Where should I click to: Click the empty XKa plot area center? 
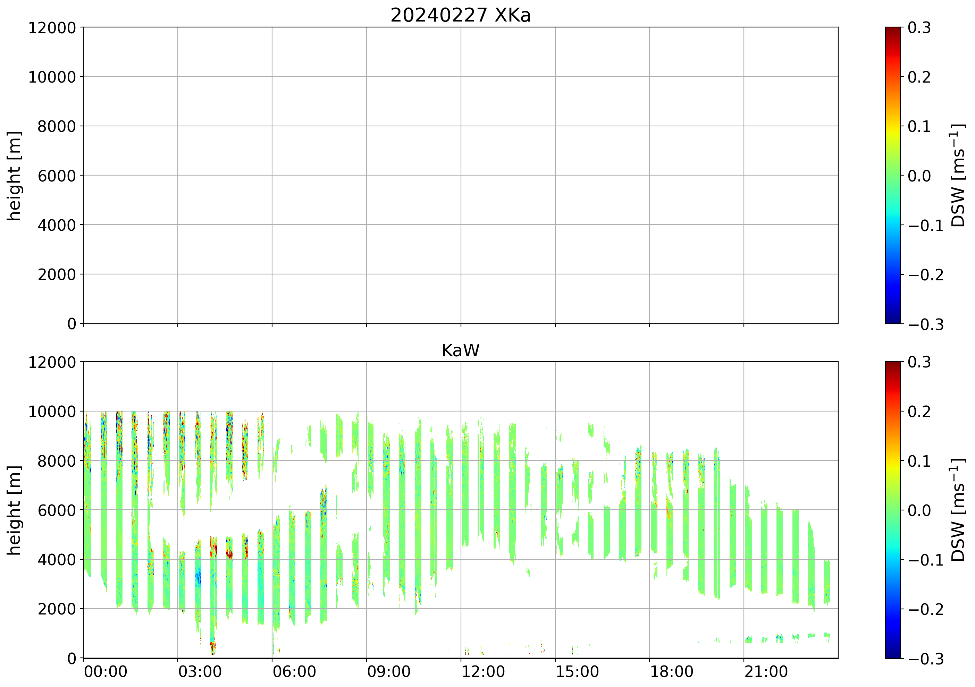point(460,175)
